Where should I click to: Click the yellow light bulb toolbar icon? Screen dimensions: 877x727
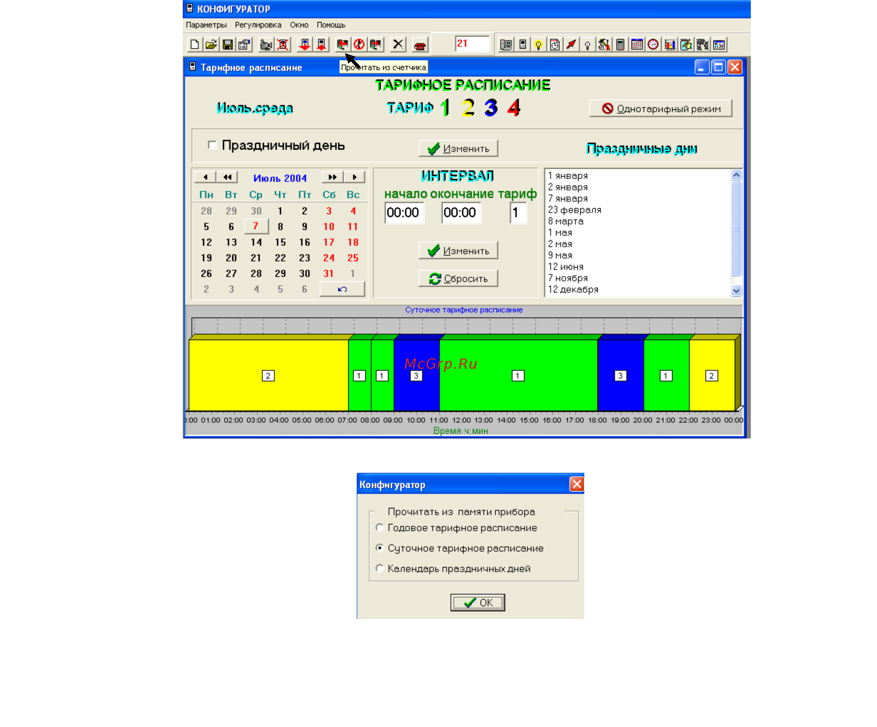[538, 44]
